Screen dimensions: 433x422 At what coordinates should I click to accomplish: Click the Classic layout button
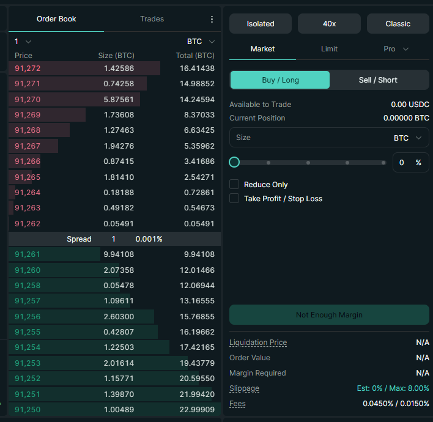click(x=398, y=24)
